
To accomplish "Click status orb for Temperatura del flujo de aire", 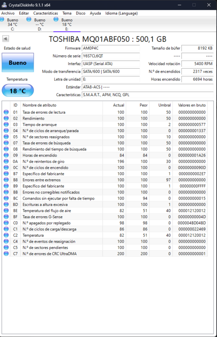I will point(6,211).
